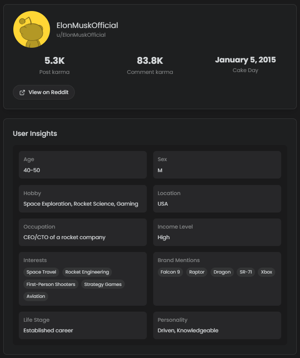300x358 pixels.
Task: Click the 5.3K post karma value
Action: [55, 61]
